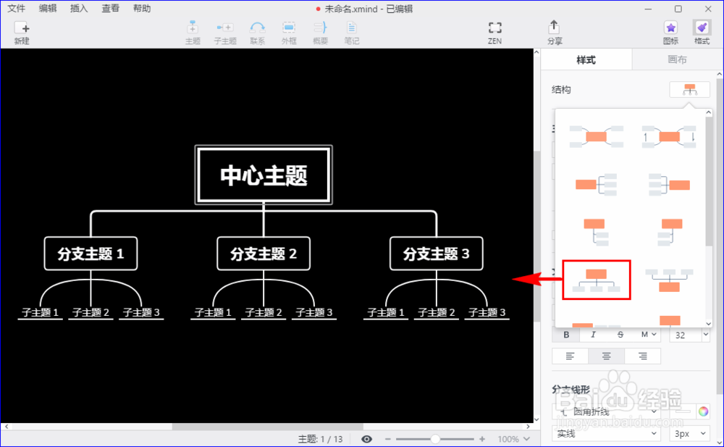Image resolution: width=724 pixels, height=447 pixels.
Task: Choose the clockwise mind map structure
Action: (669, 136)
